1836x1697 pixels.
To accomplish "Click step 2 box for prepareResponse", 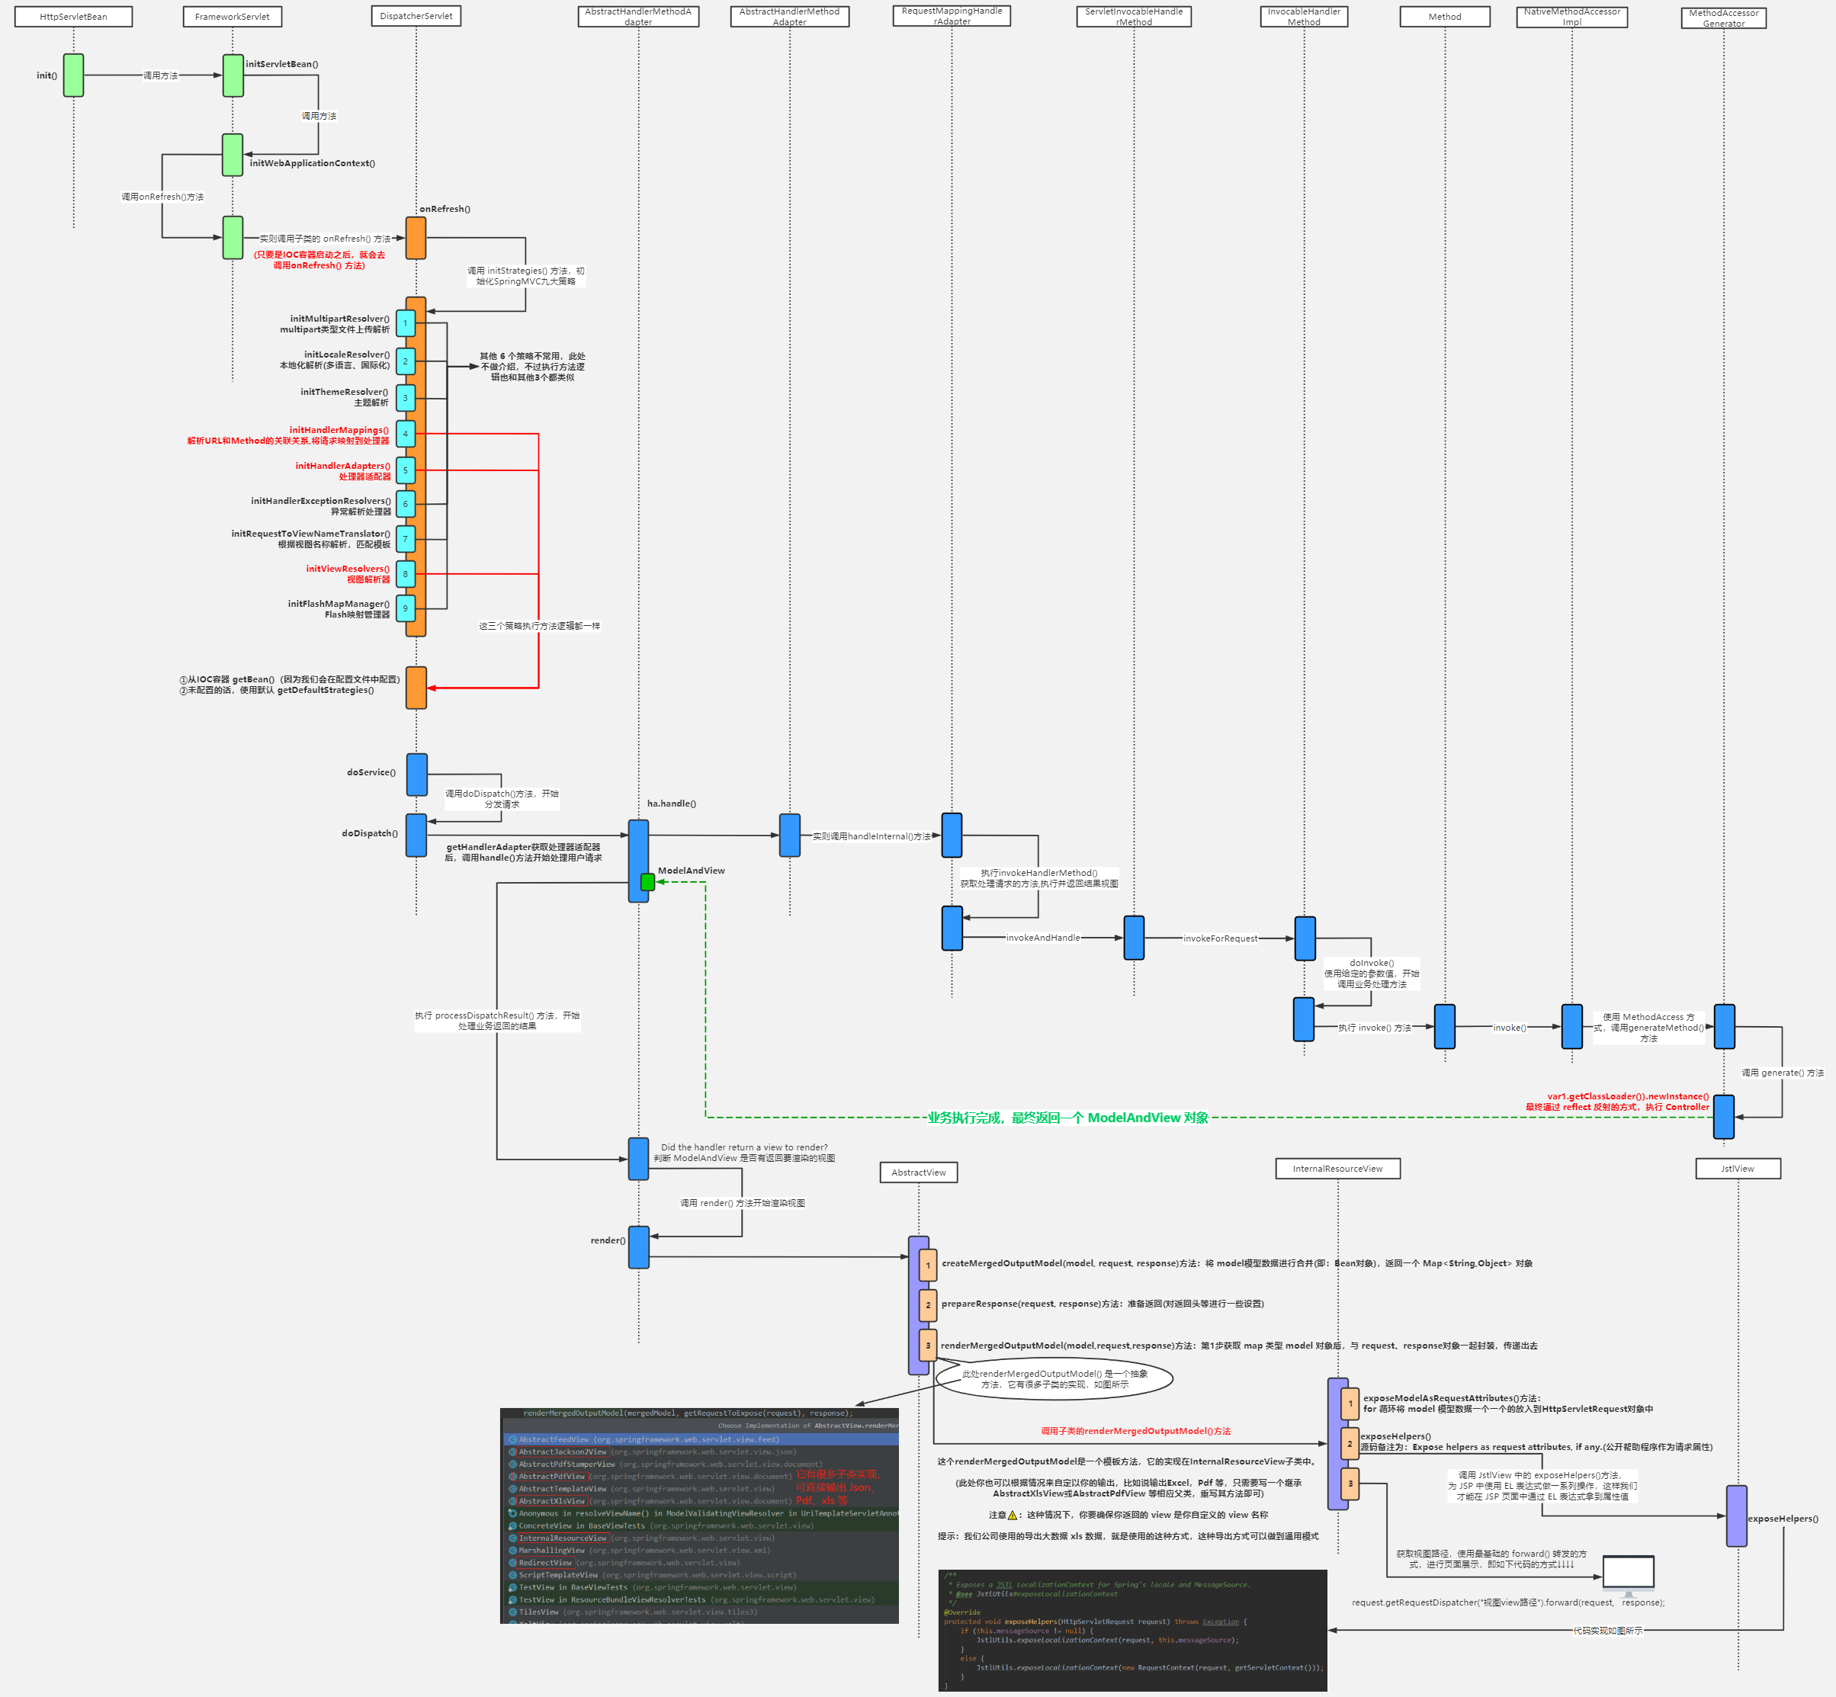I will (928, 1305).
